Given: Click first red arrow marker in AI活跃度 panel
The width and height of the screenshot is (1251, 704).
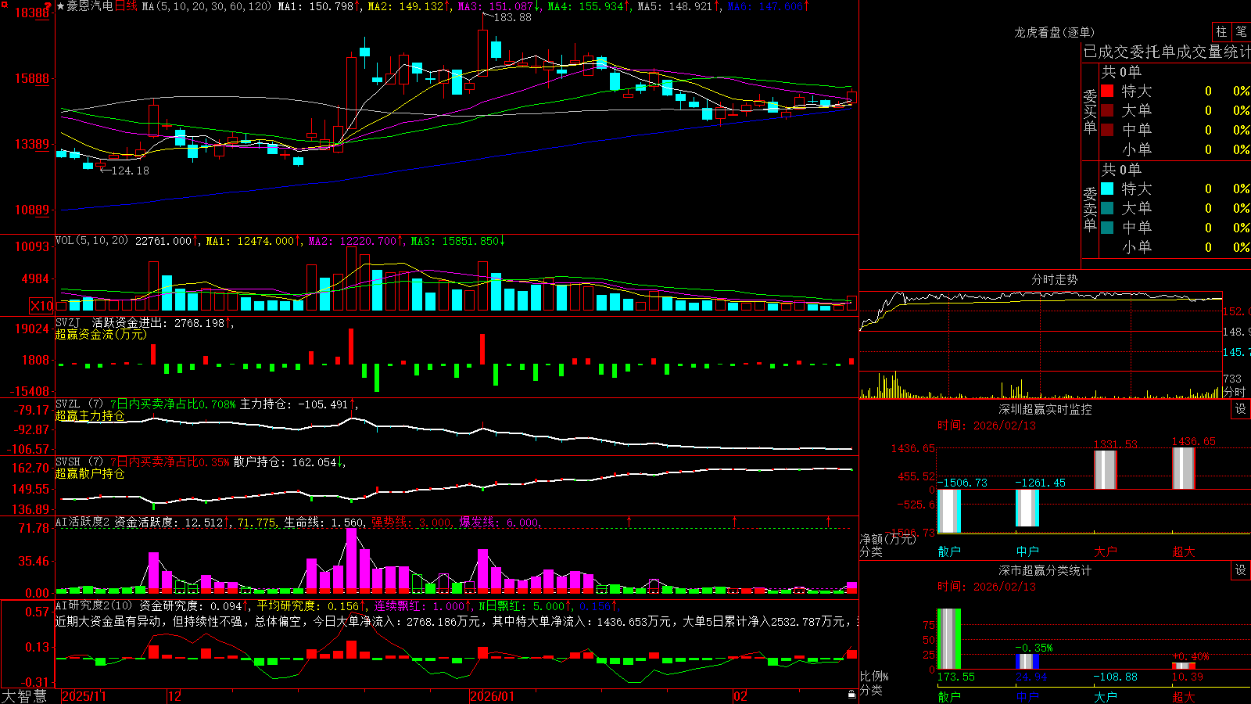Looking at the screenshot, I should (x=629, y=521).
